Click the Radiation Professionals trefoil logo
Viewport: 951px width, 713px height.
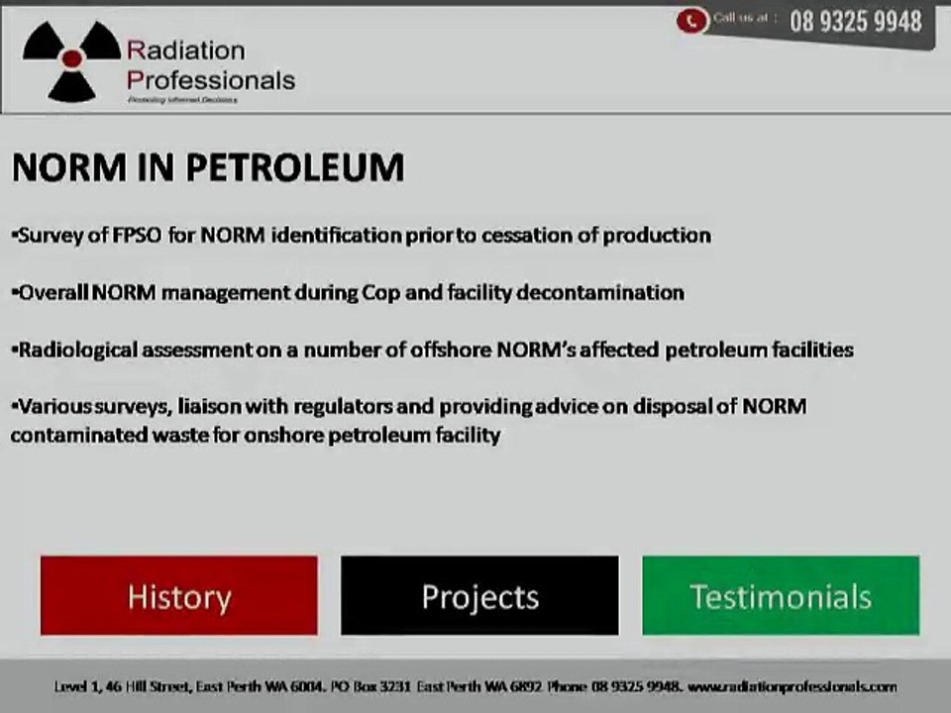click(71, 60)
